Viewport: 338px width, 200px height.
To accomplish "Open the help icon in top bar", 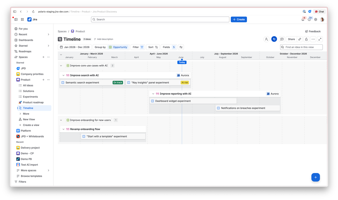I will click(309, 19).
